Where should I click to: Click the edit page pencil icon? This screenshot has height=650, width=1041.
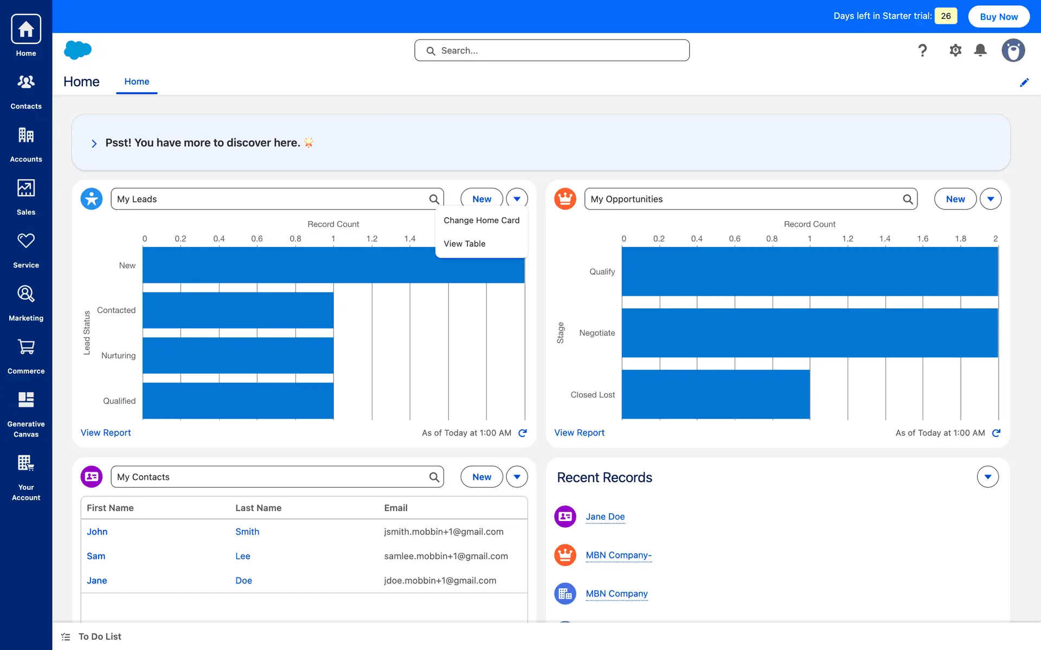1024,82
